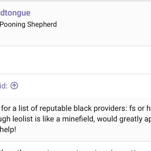Click the word "like" in the second quote line

(x=48, y=119)
